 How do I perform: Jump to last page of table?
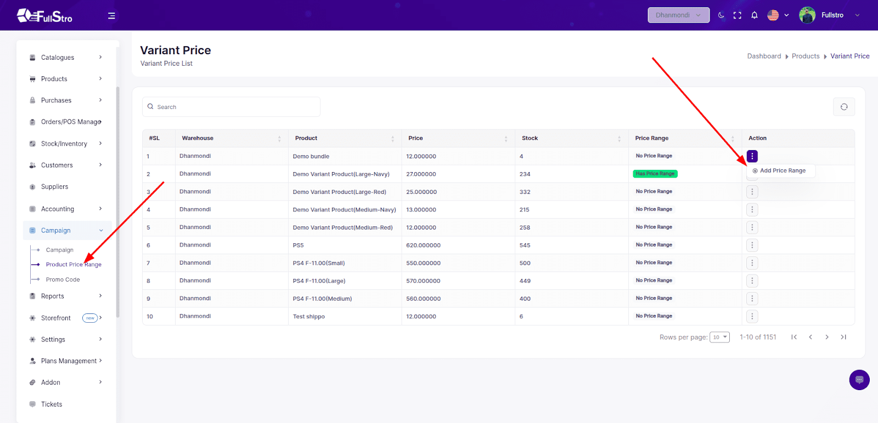click(843, 337)
